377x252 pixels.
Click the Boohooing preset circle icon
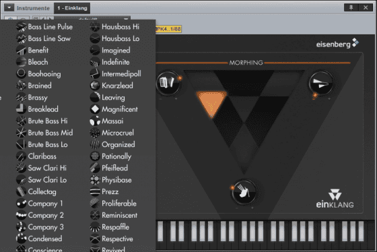tap(21, 73)
